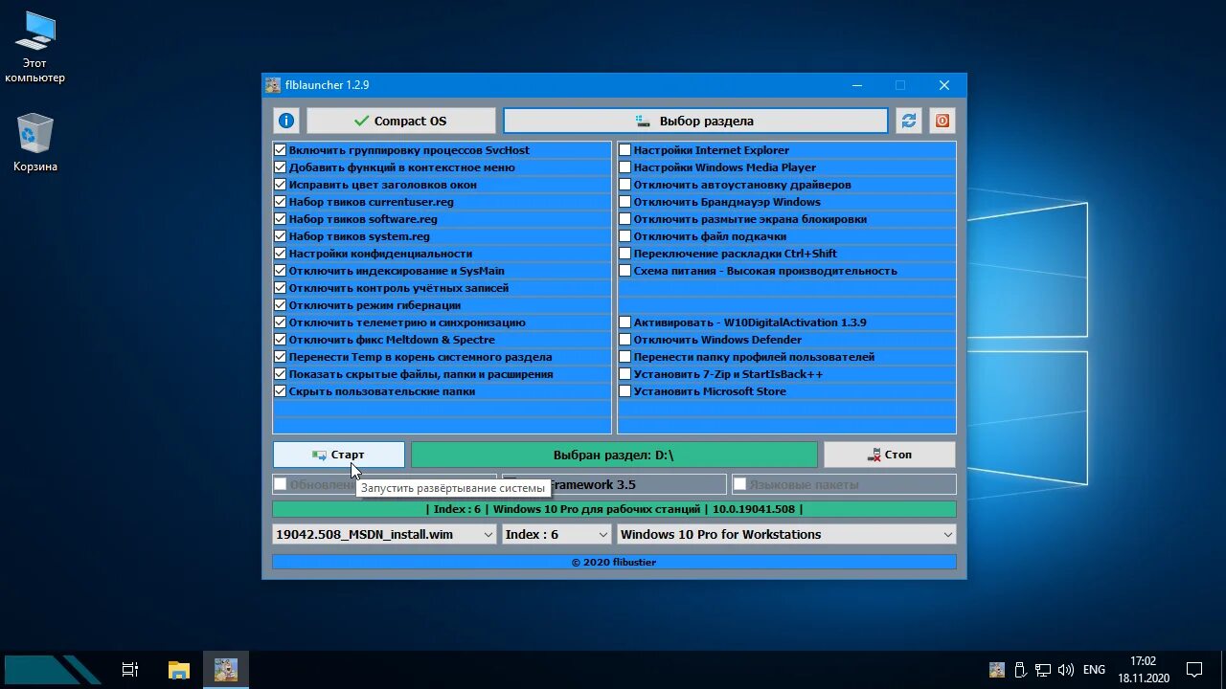Check Переключение раскладки Ctrl+Shift
The width and height of the screenshot is (1226, 689).
pyautogui.click(x=625, y=254)
